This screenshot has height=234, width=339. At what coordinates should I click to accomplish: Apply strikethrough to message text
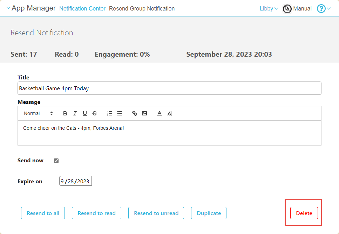point(94,113)
